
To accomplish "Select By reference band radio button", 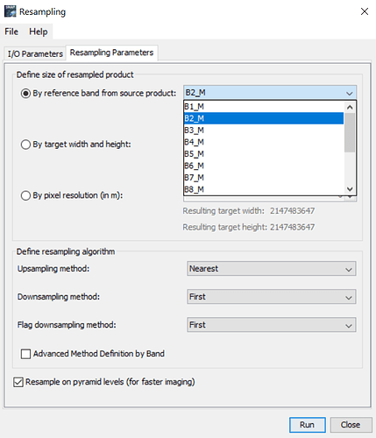I will tap(25, 94).
